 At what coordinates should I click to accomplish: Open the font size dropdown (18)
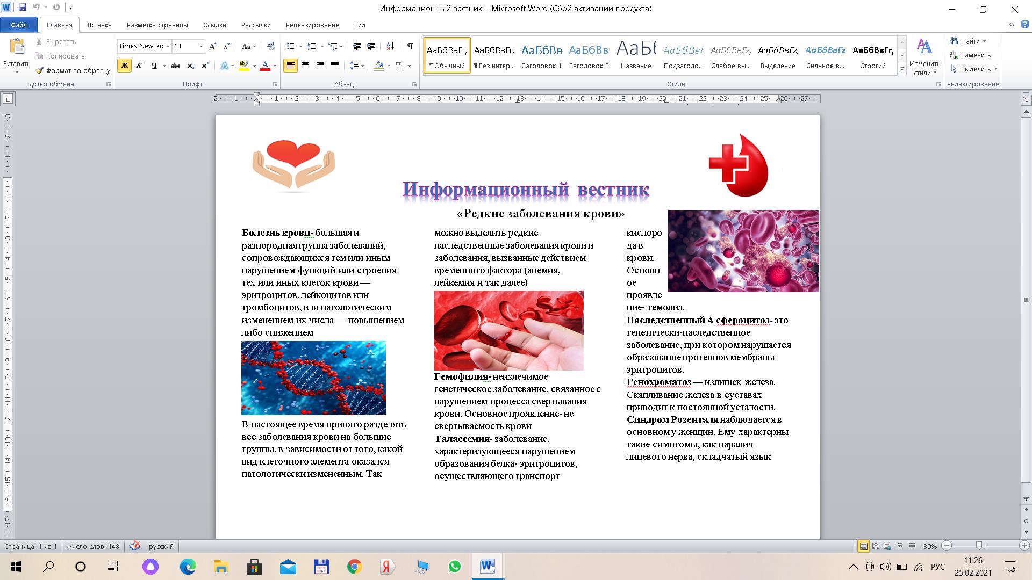pos(201,46)
